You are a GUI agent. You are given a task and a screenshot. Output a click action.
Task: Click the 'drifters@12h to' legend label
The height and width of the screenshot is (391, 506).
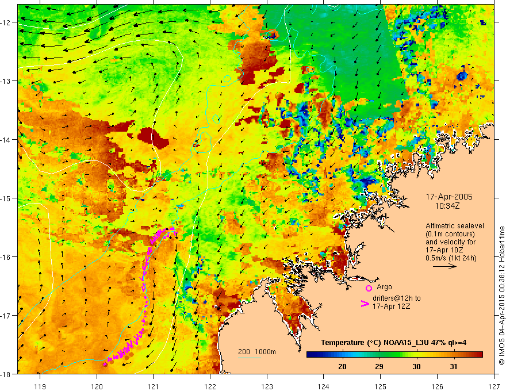click(397, 298)
